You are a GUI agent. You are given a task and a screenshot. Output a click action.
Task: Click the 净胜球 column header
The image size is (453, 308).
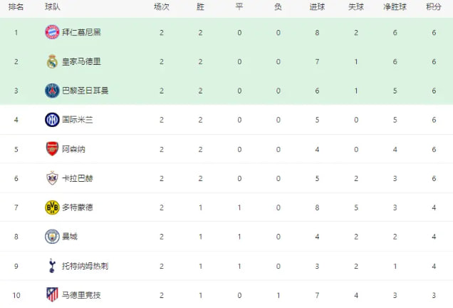395,6
